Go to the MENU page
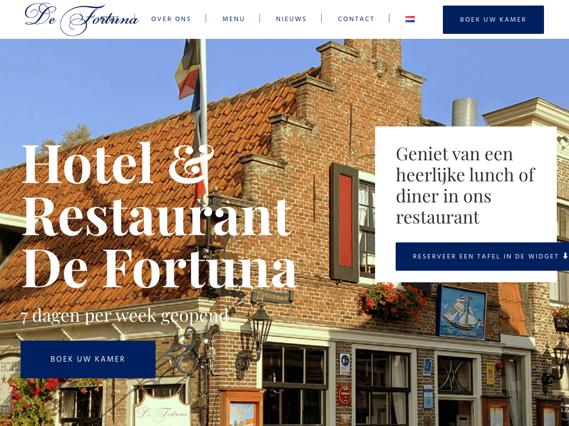The height and width of the screenshot is (426, 569). (x=233, y=19)
